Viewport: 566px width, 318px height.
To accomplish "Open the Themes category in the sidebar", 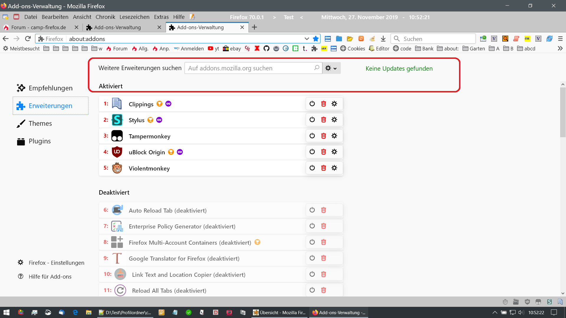I will point(40,123).
